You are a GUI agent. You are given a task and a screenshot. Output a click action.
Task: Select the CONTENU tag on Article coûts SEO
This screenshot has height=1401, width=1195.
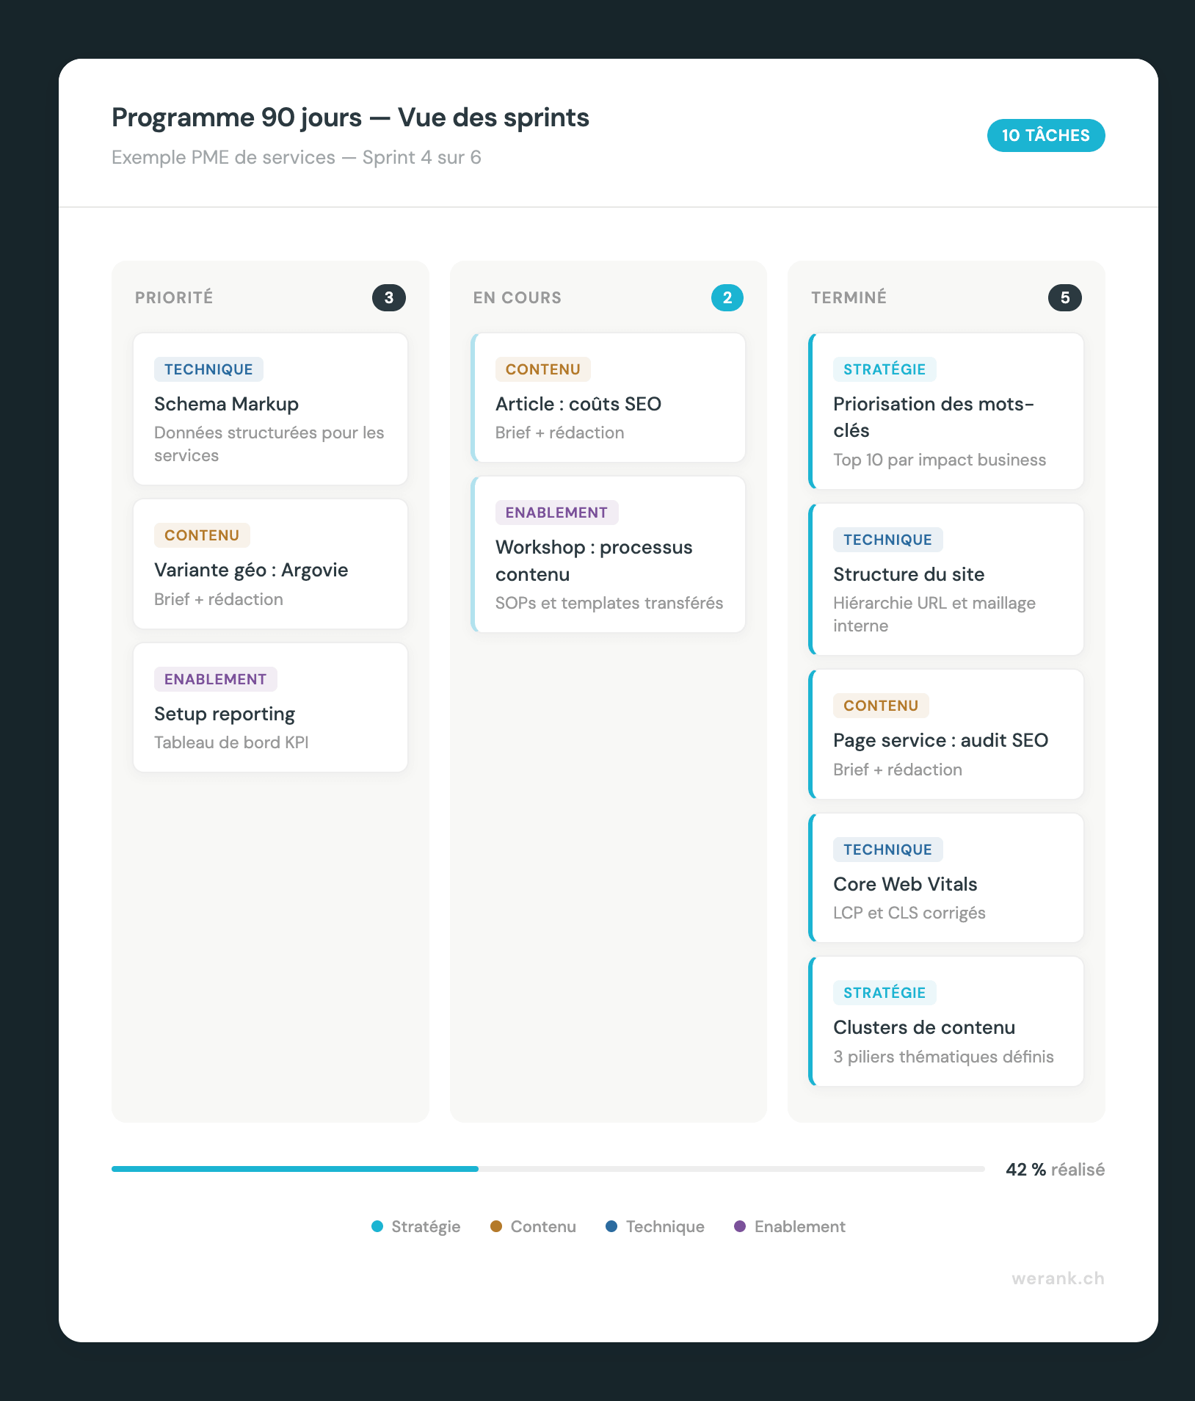pos(542,369)
